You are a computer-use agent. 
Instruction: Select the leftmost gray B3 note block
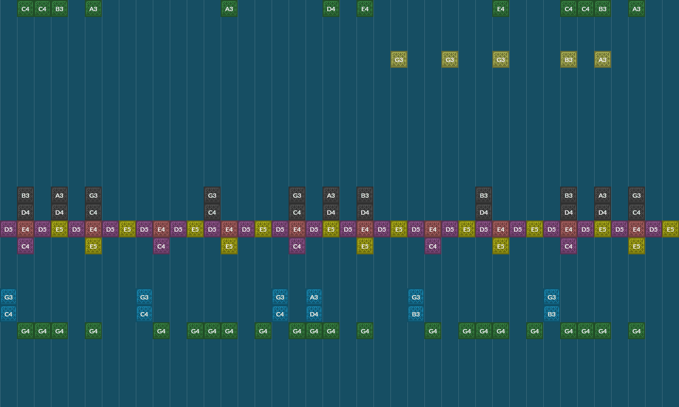pos(25,195)
